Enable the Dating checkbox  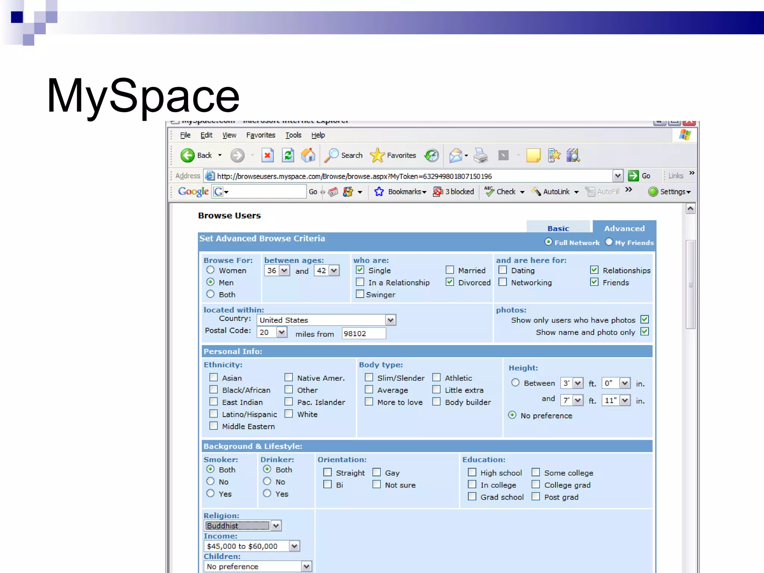503,270
